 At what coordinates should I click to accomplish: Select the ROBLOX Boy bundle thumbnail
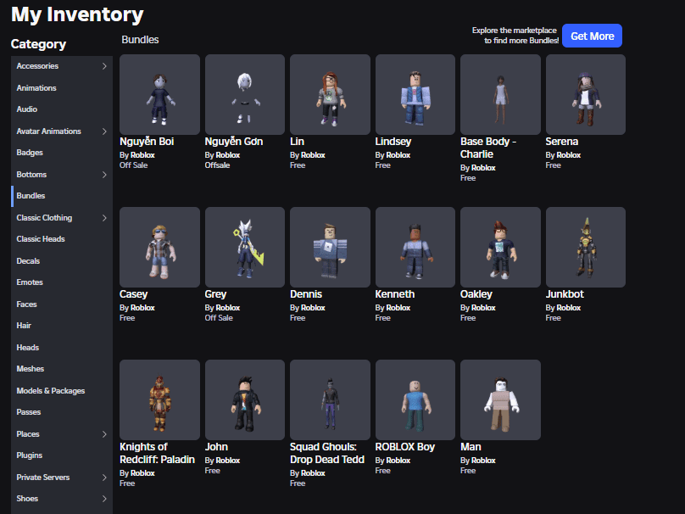(x=415, y=399)
